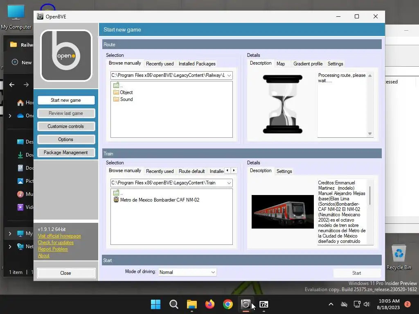Click OpenBVE taskbar icon
This screenshot has height=314, width=419.
(246, 304)
